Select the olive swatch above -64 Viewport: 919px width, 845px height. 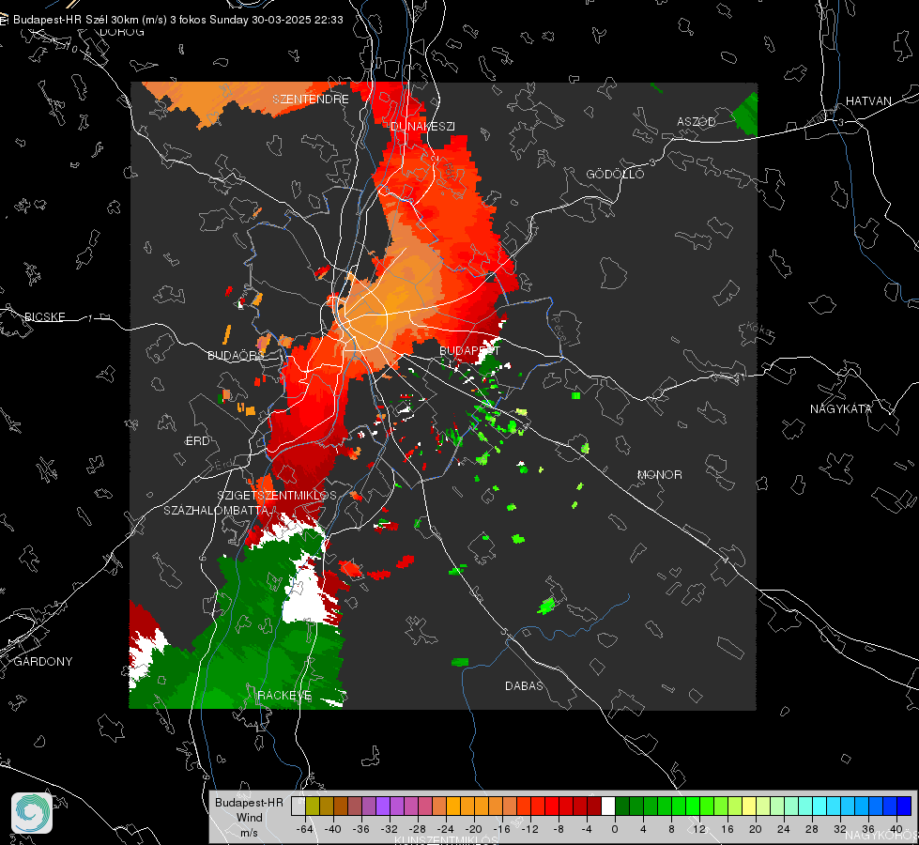click(x=313, y=806)
